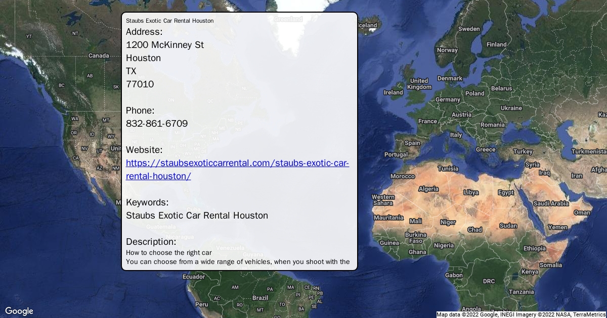Select Algeria on the map
This screenshot has height=318, width=607.
tap(428, 189)
